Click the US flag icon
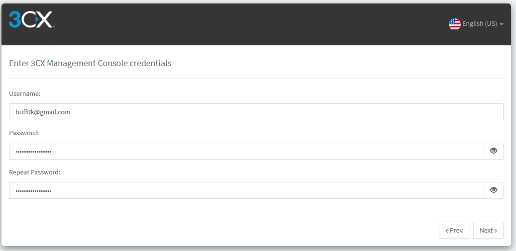The width and height of the screenshot is (516, 251). point(454,24)
